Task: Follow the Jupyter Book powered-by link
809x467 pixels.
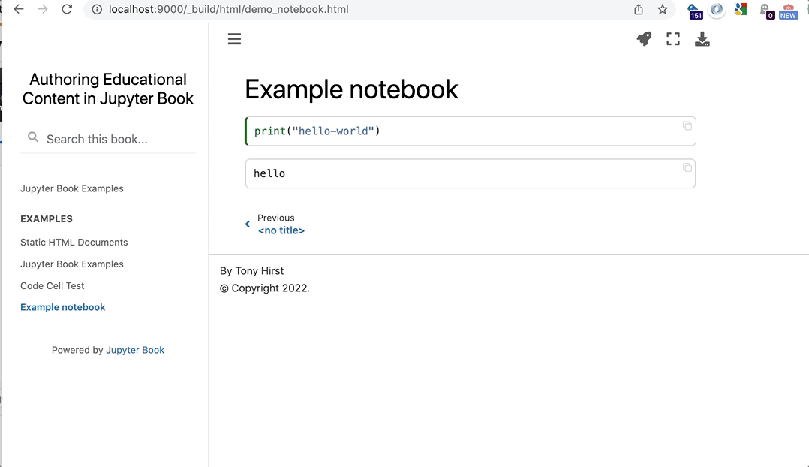Action: point(134,350)
